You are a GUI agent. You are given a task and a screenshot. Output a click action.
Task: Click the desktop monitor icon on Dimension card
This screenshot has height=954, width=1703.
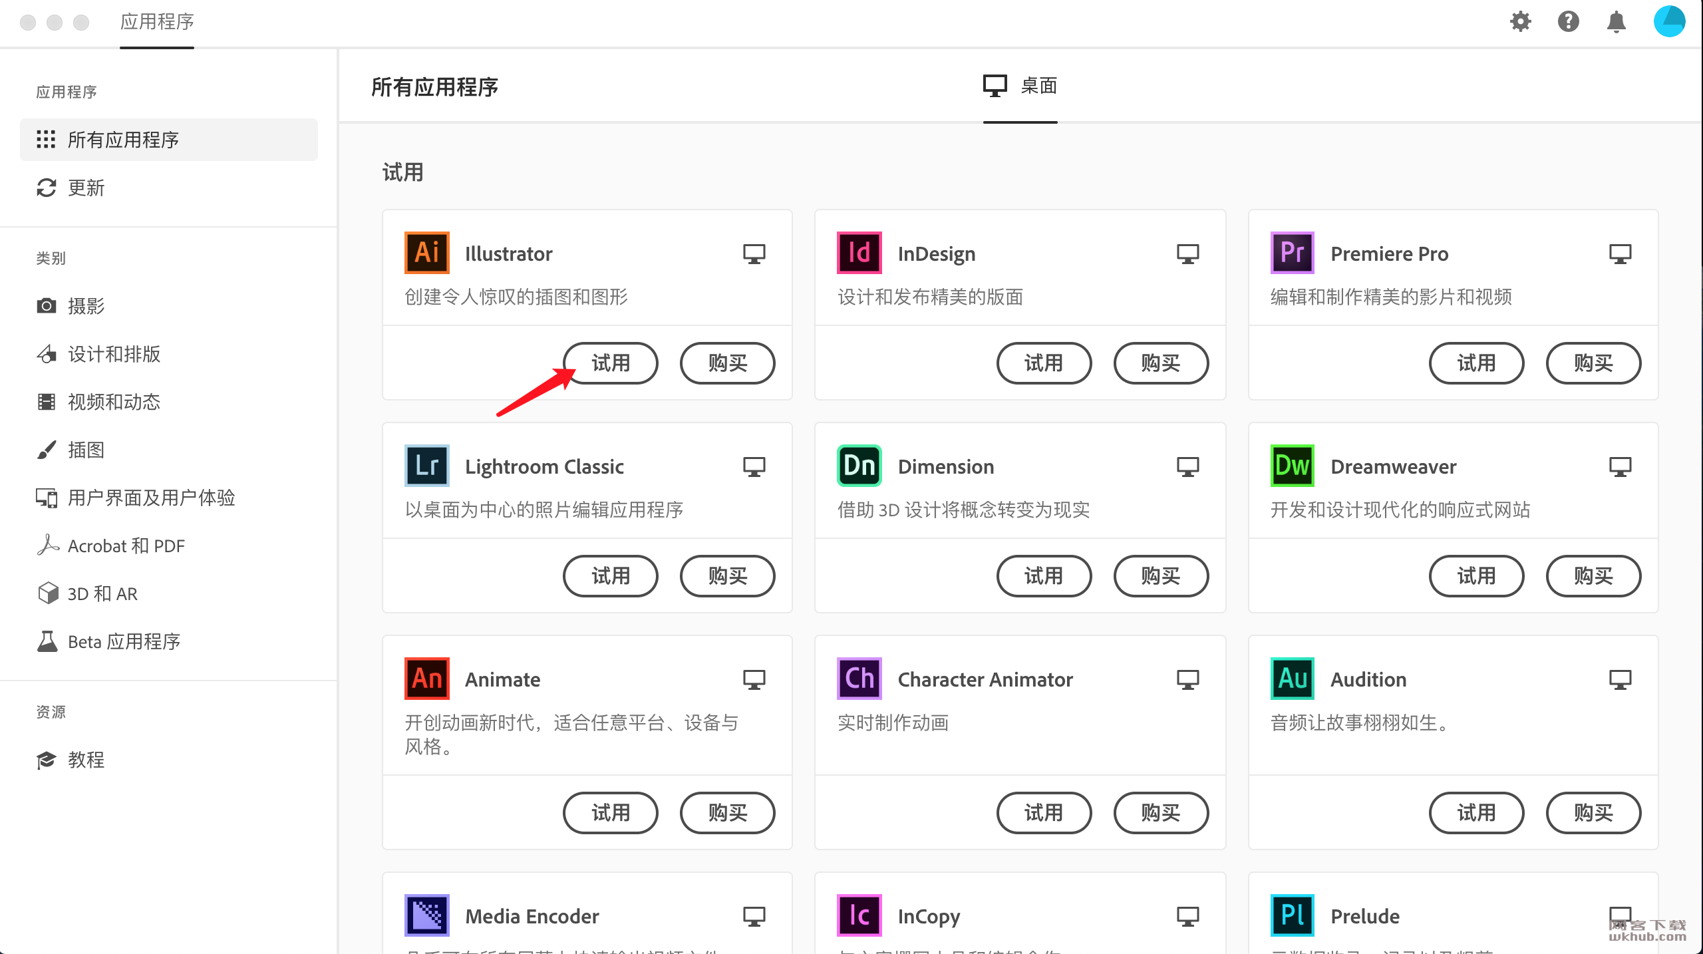(1187, 467)
